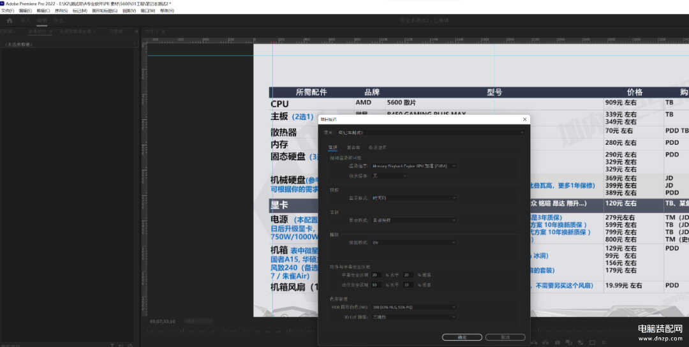Screen dimensions: 689x347
Task: Click the '70元 左右' price cell
Action: coord(619,131)
